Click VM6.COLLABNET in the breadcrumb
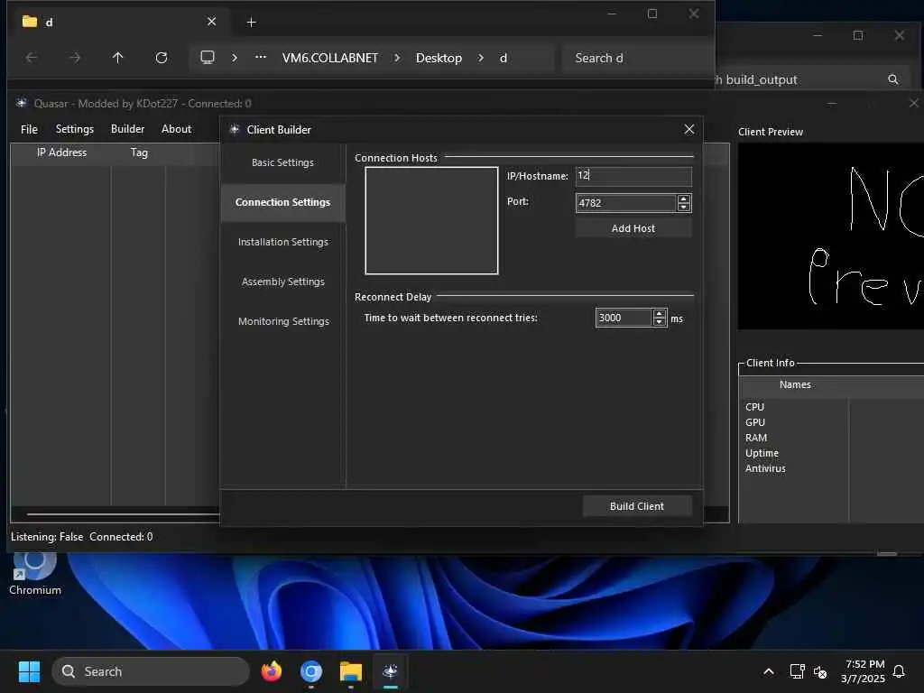 tap(330, 58)
